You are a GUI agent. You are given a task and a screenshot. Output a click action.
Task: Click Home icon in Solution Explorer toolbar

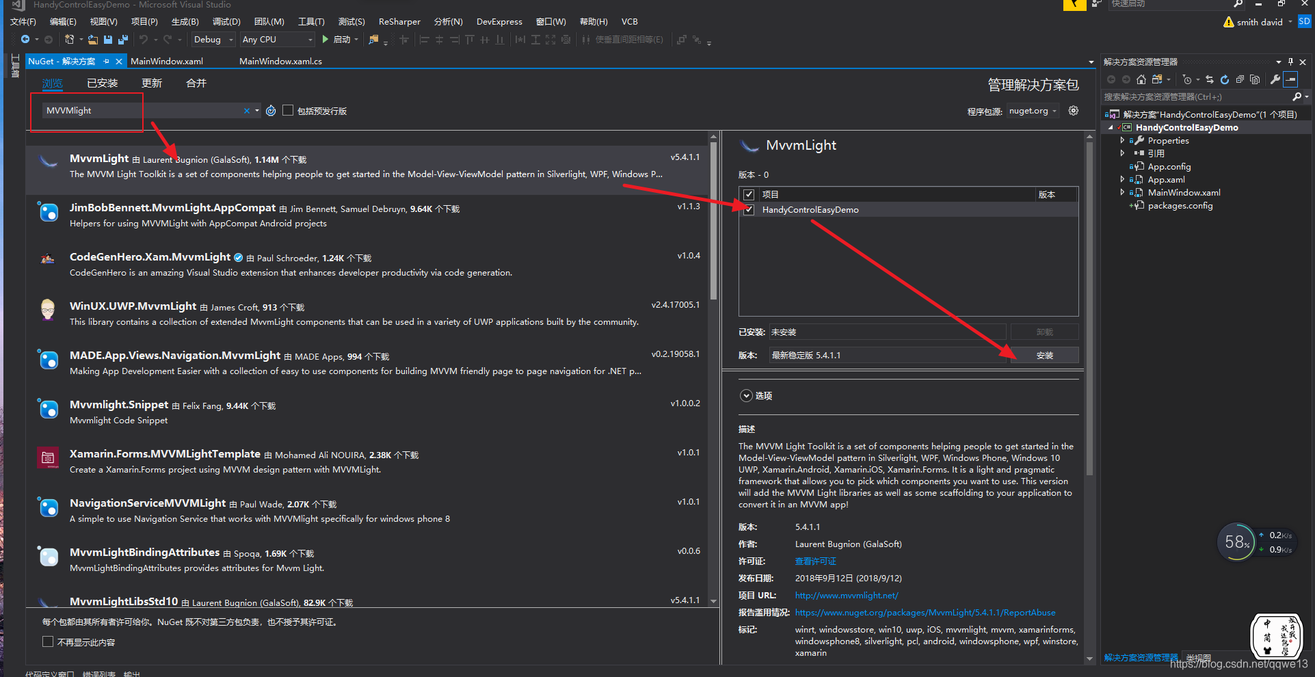click(x=1141, y=79)
